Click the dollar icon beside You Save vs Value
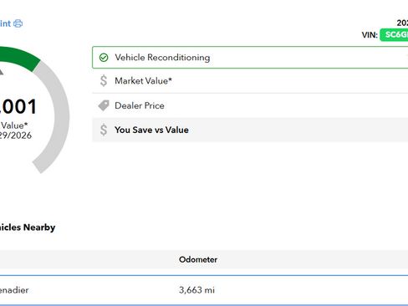The height and width of the screenshot is (306, 408). point(104,130)
